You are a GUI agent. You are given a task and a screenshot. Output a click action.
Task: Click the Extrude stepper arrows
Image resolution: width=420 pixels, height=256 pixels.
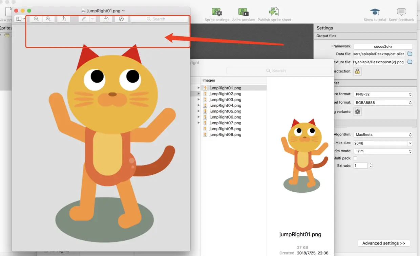point(371,166)
